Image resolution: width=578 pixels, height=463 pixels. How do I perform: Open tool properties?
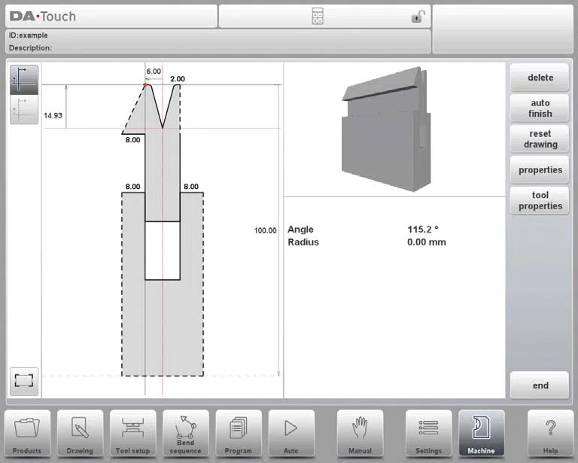(x=540, y=200)
